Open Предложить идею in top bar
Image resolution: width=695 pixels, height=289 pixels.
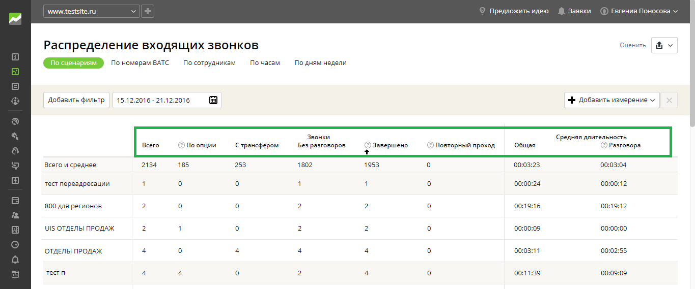pyautogui.click(x=514, y=11)
